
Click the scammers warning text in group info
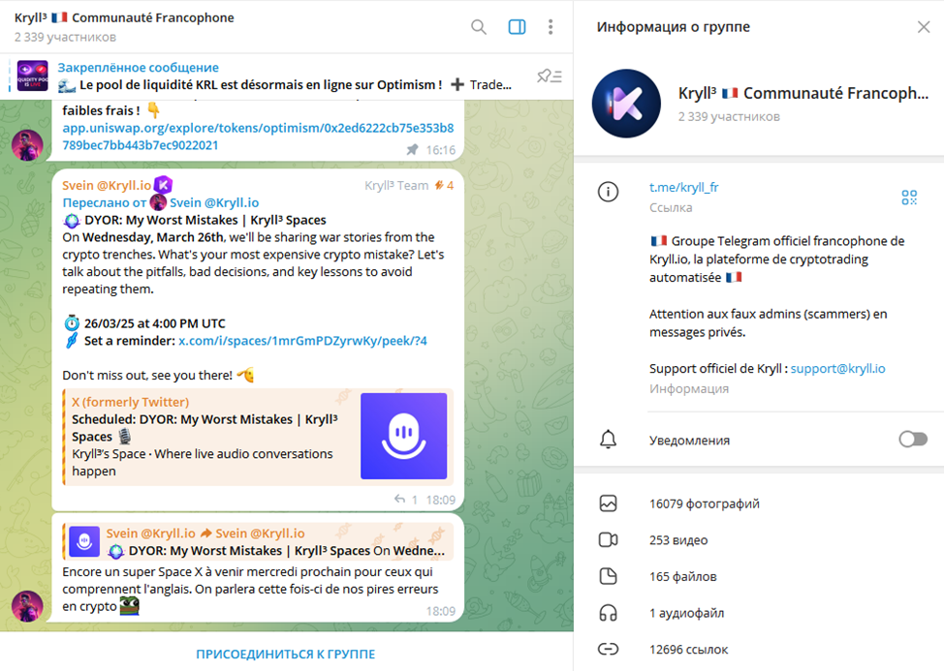pyautogui.click(x=769, y=322)
